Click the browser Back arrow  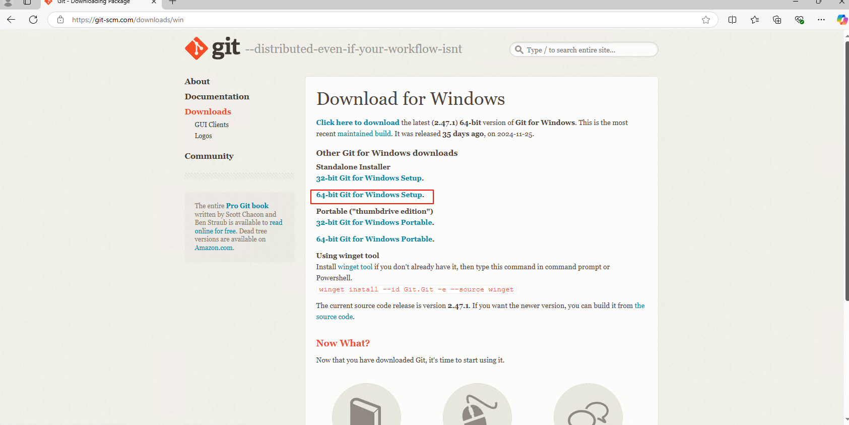tap(11, 20)
